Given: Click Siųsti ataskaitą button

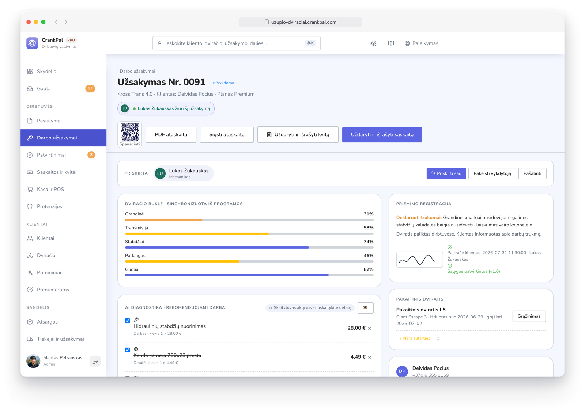Looking at the screenshot, I should tap(227, 135).
